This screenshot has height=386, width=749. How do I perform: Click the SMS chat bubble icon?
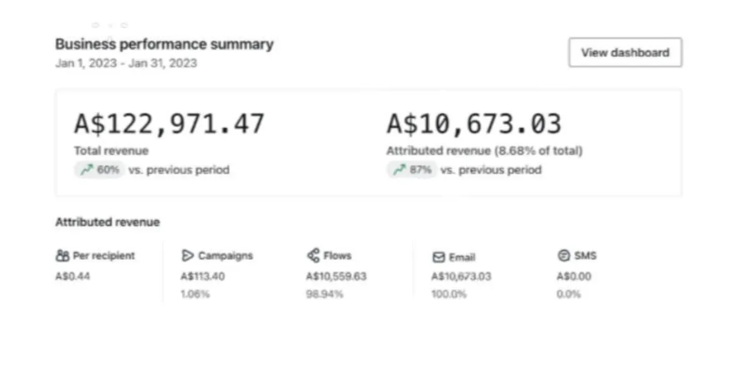pyautogui.click(x=564, y=255)
